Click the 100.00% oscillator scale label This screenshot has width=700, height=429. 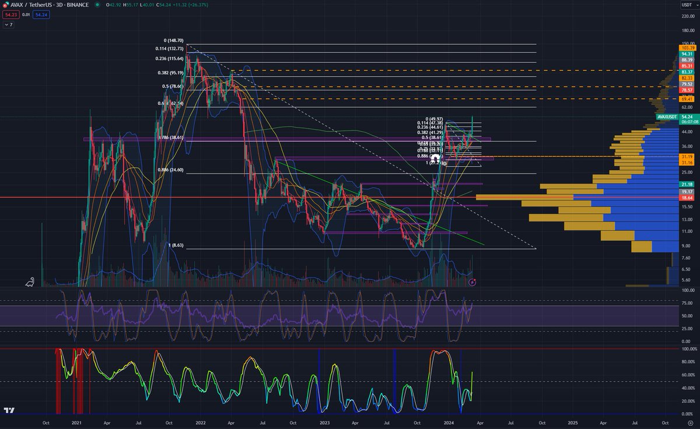click(689, 349)
